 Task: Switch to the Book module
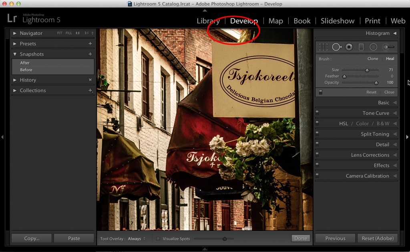pos(302,21)
